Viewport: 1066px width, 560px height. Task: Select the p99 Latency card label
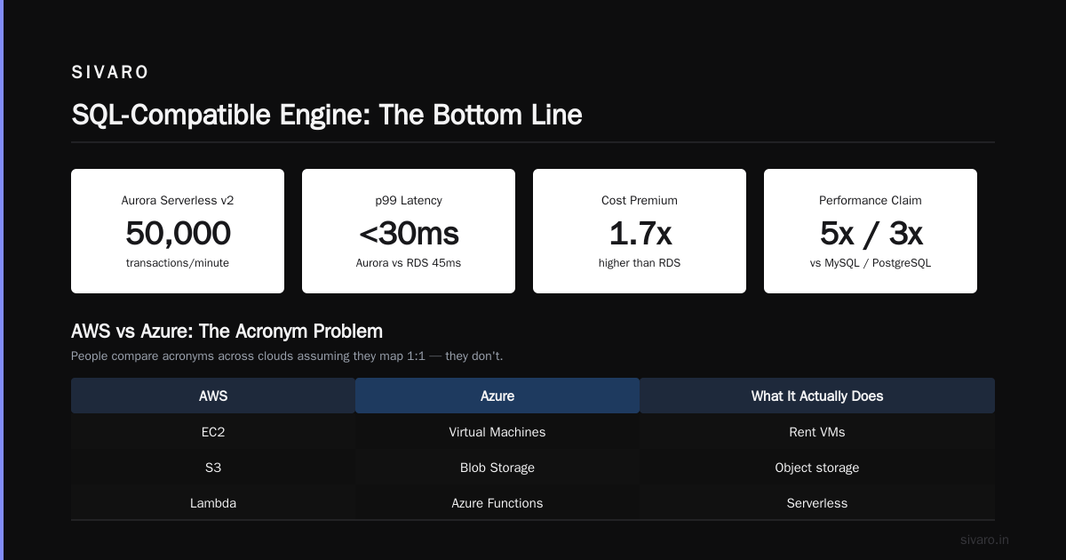(409, 201)
